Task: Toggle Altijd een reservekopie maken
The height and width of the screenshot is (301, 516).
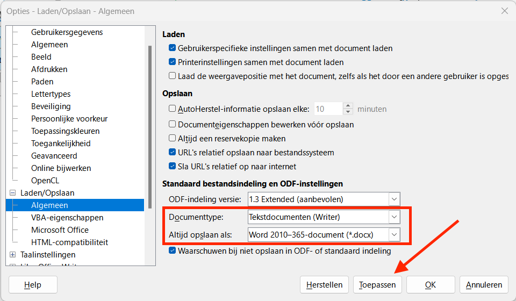Action: pyautogui.click(x=173, y=138)
